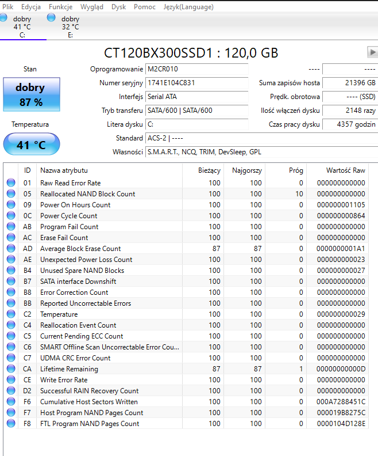Click status orb of Unexpected Power Loss Count
The height and width of the screenshot is (456, 378).
[x=11, y=259]
